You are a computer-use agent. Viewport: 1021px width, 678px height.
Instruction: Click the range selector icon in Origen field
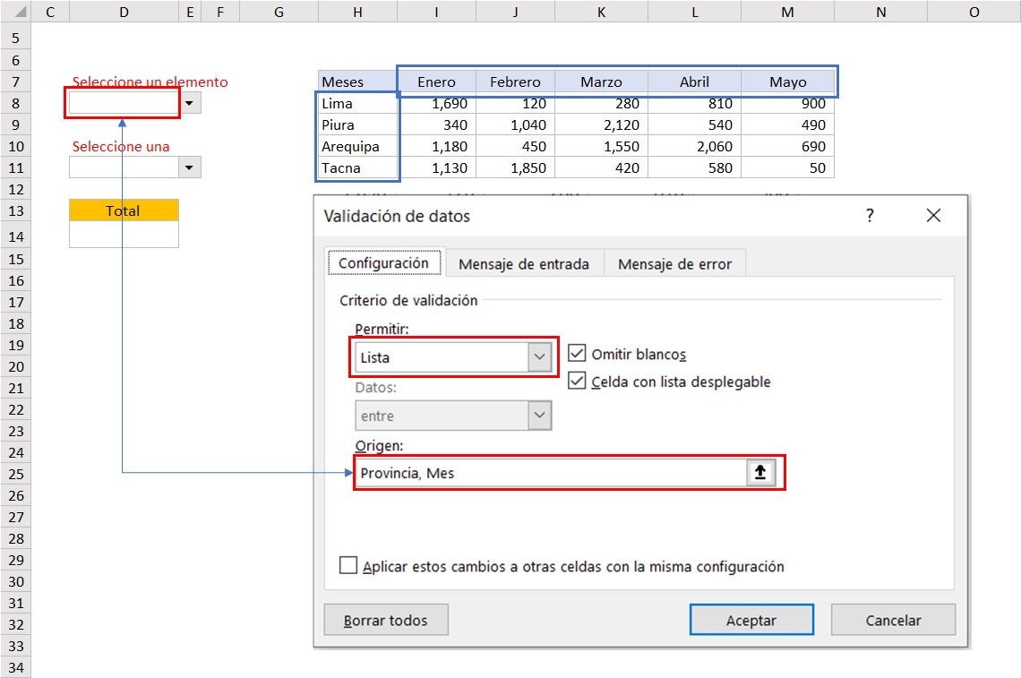click(760, 472)
